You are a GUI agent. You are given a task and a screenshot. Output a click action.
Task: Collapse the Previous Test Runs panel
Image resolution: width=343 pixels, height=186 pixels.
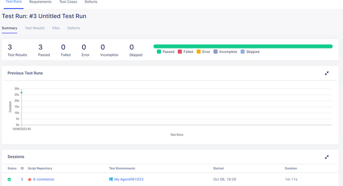327,73
